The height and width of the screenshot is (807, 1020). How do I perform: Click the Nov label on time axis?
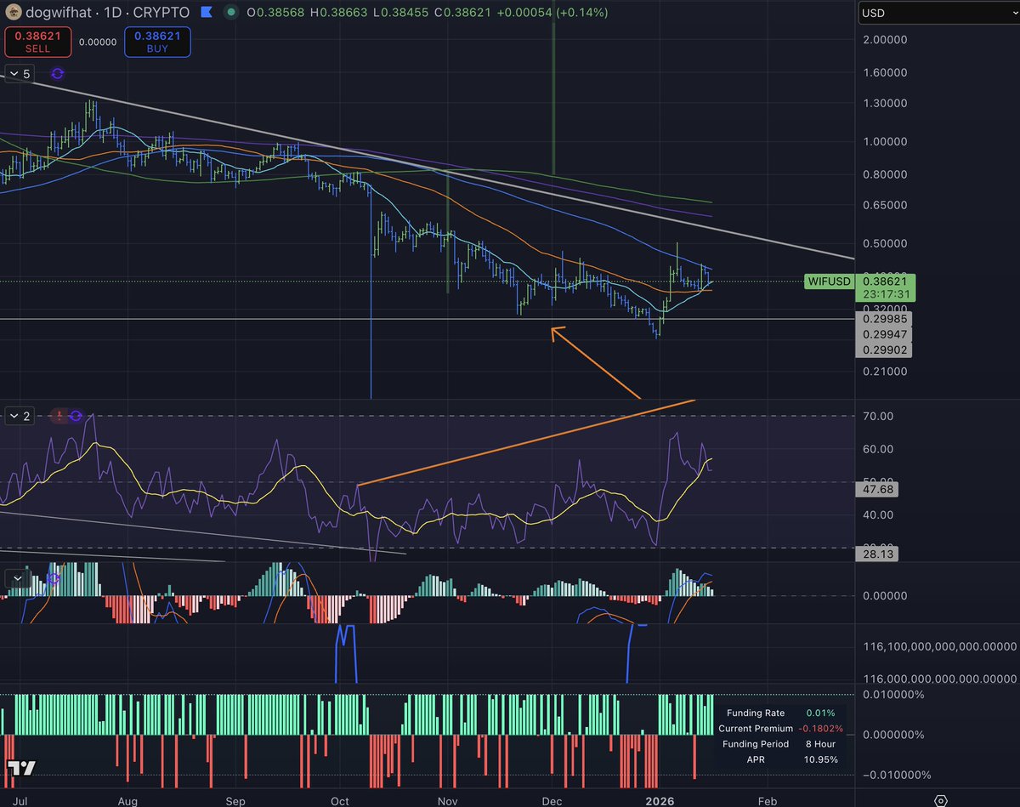click(447, 801)
